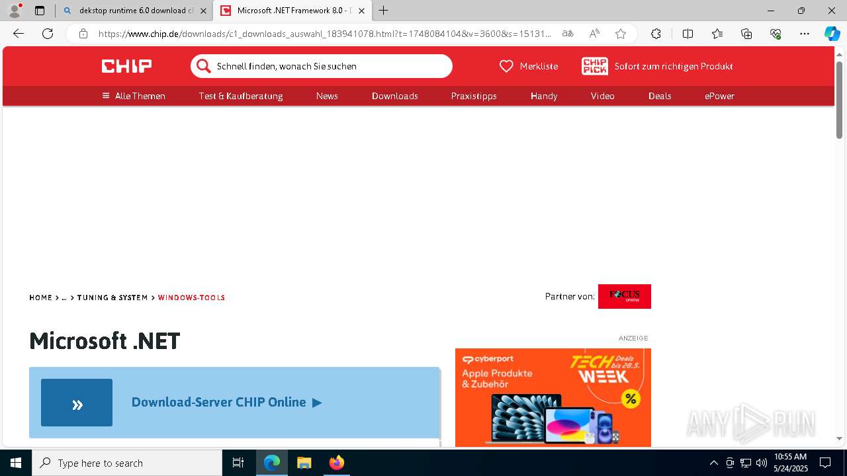Open the Deals menu item

[660, 96]
